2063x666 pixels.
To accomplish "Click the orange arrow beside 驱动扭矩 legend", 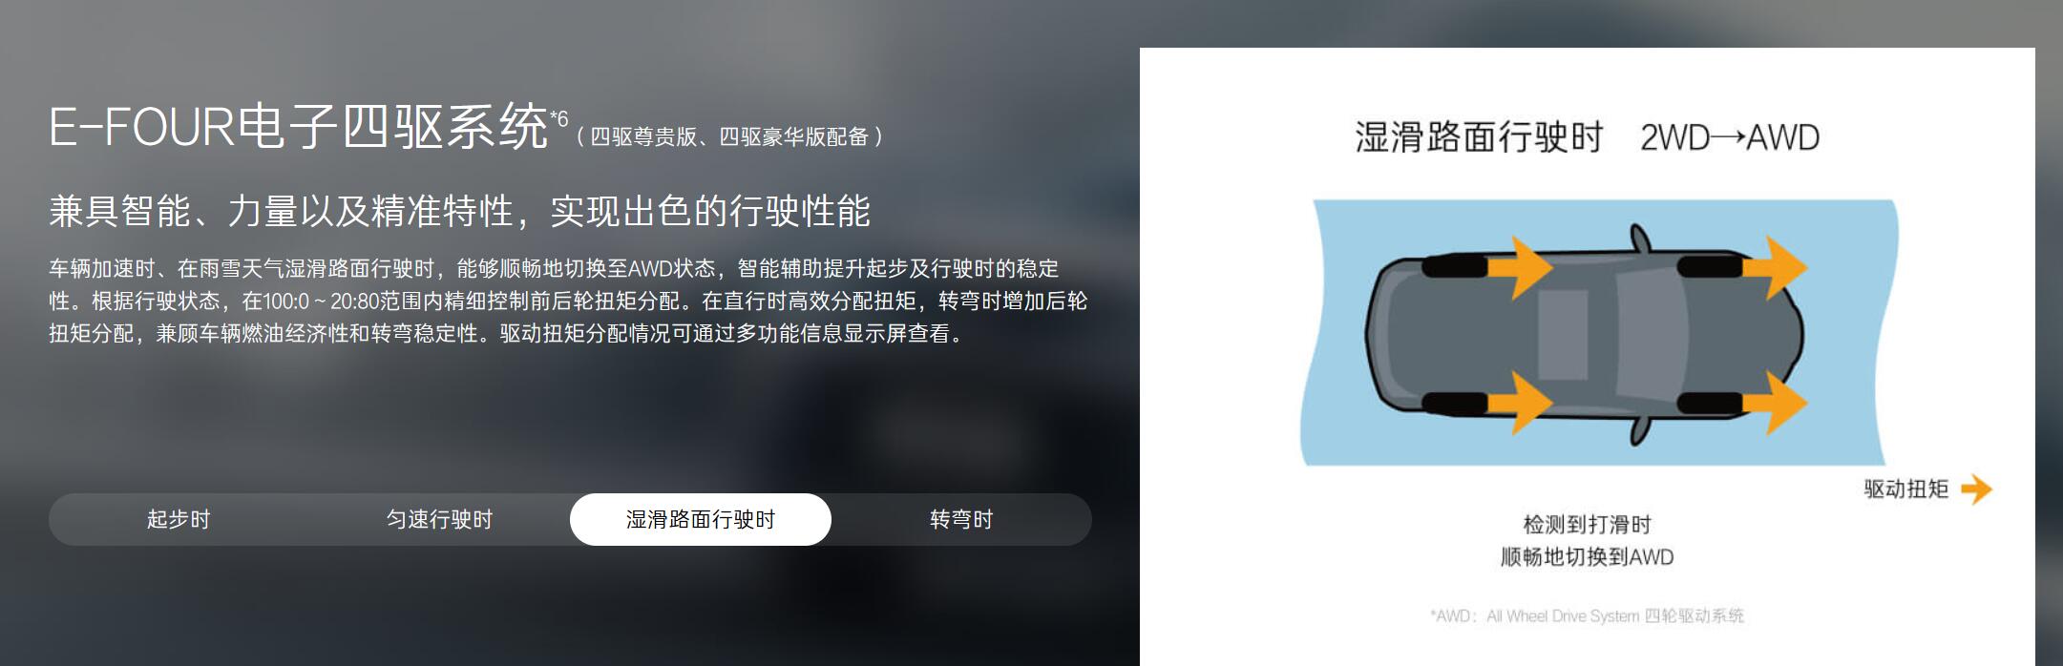I will pos(1976,489).
